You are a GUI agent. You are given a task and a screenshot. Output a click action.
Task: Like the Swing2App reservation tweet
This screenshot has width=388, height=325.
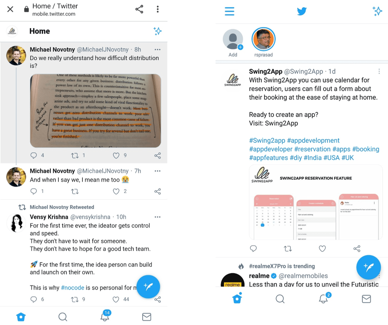coord(322,249)
